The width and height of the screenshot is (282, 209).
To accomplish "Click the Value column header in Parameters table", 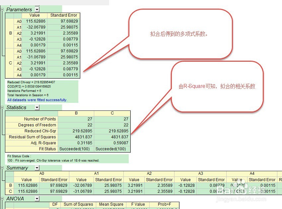I will (x=35, y=15).
